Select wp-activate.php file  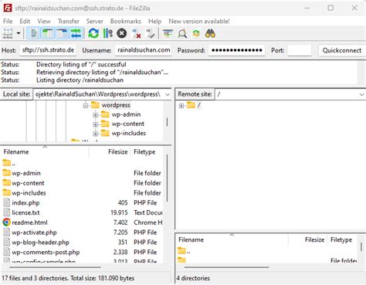[x=83, y=232]
